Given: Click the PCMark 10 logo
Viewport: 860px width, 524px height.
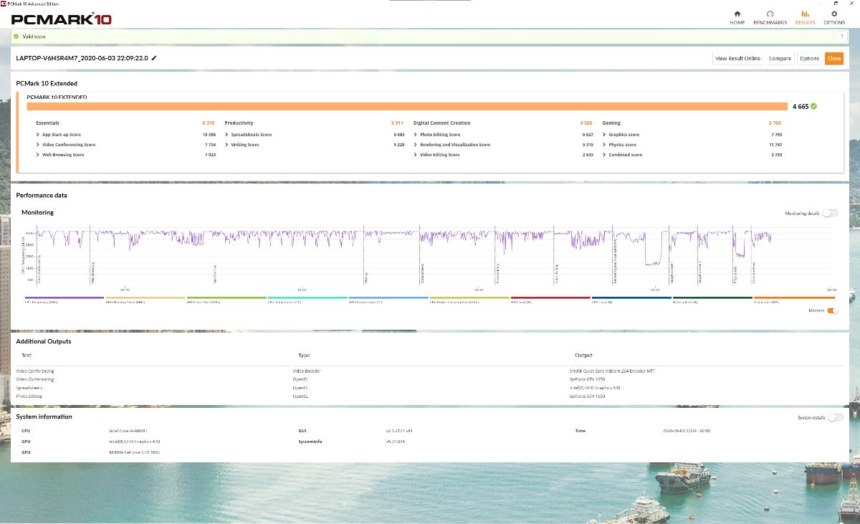Looking at the screenshot, I should tap(61, 19).
